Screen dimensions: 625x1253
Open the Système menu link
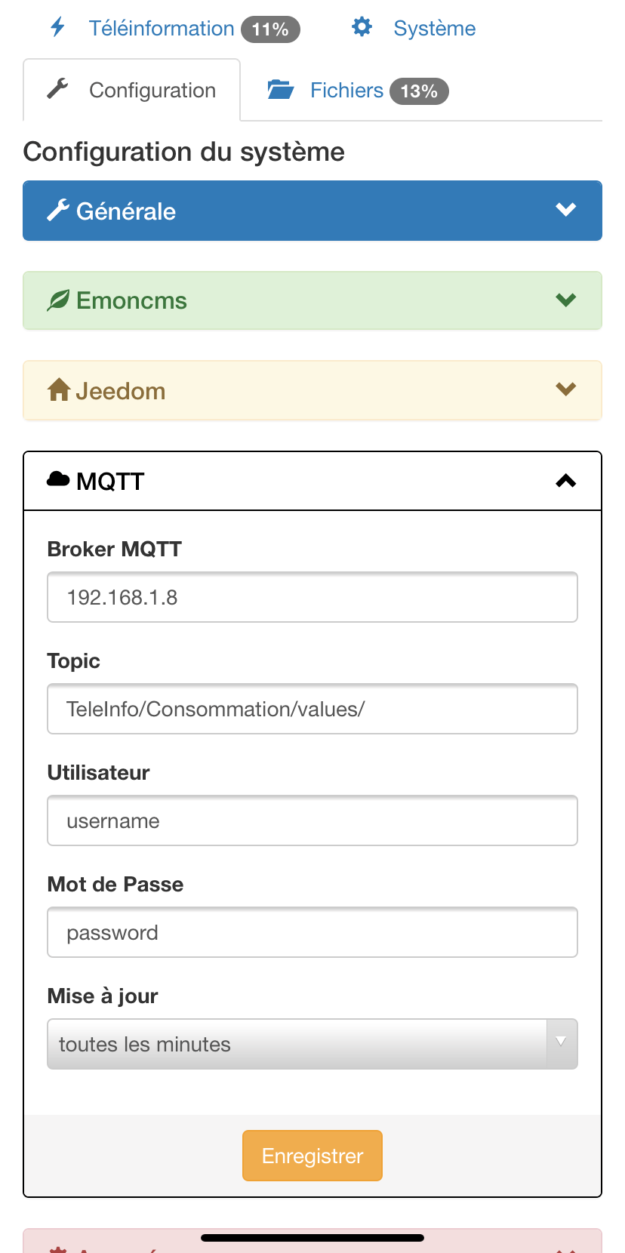[414, 29]
